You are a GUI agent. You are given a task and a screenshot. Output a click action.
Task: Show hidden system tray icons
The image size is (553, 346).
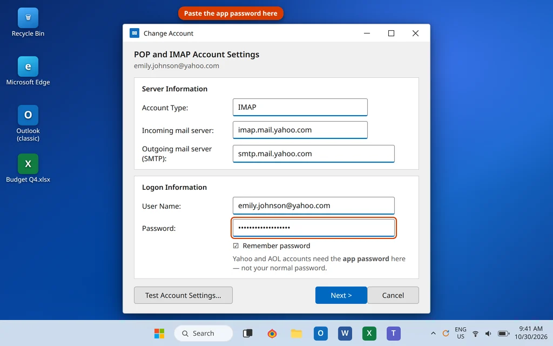[x=434, y=333]
